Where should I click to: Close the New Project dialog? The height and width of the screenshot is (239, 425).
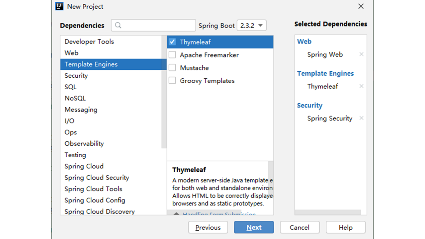click(x=361, y=6)
